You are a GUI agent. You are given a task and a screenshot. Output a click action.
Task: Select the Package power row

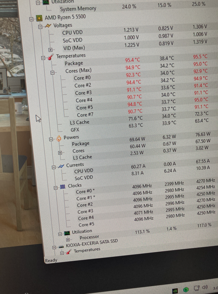point(81,144)
